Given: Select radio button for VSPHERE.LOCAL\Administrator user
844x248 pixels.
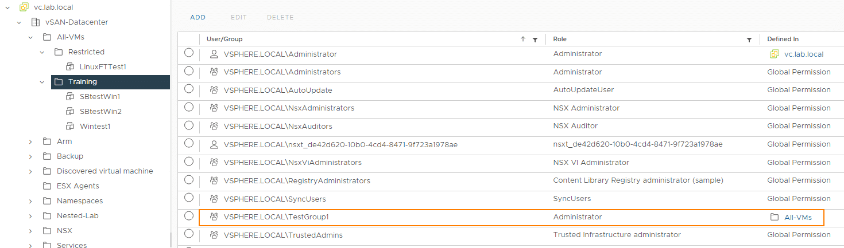Looking at the screenshot, I should [189, 53].
